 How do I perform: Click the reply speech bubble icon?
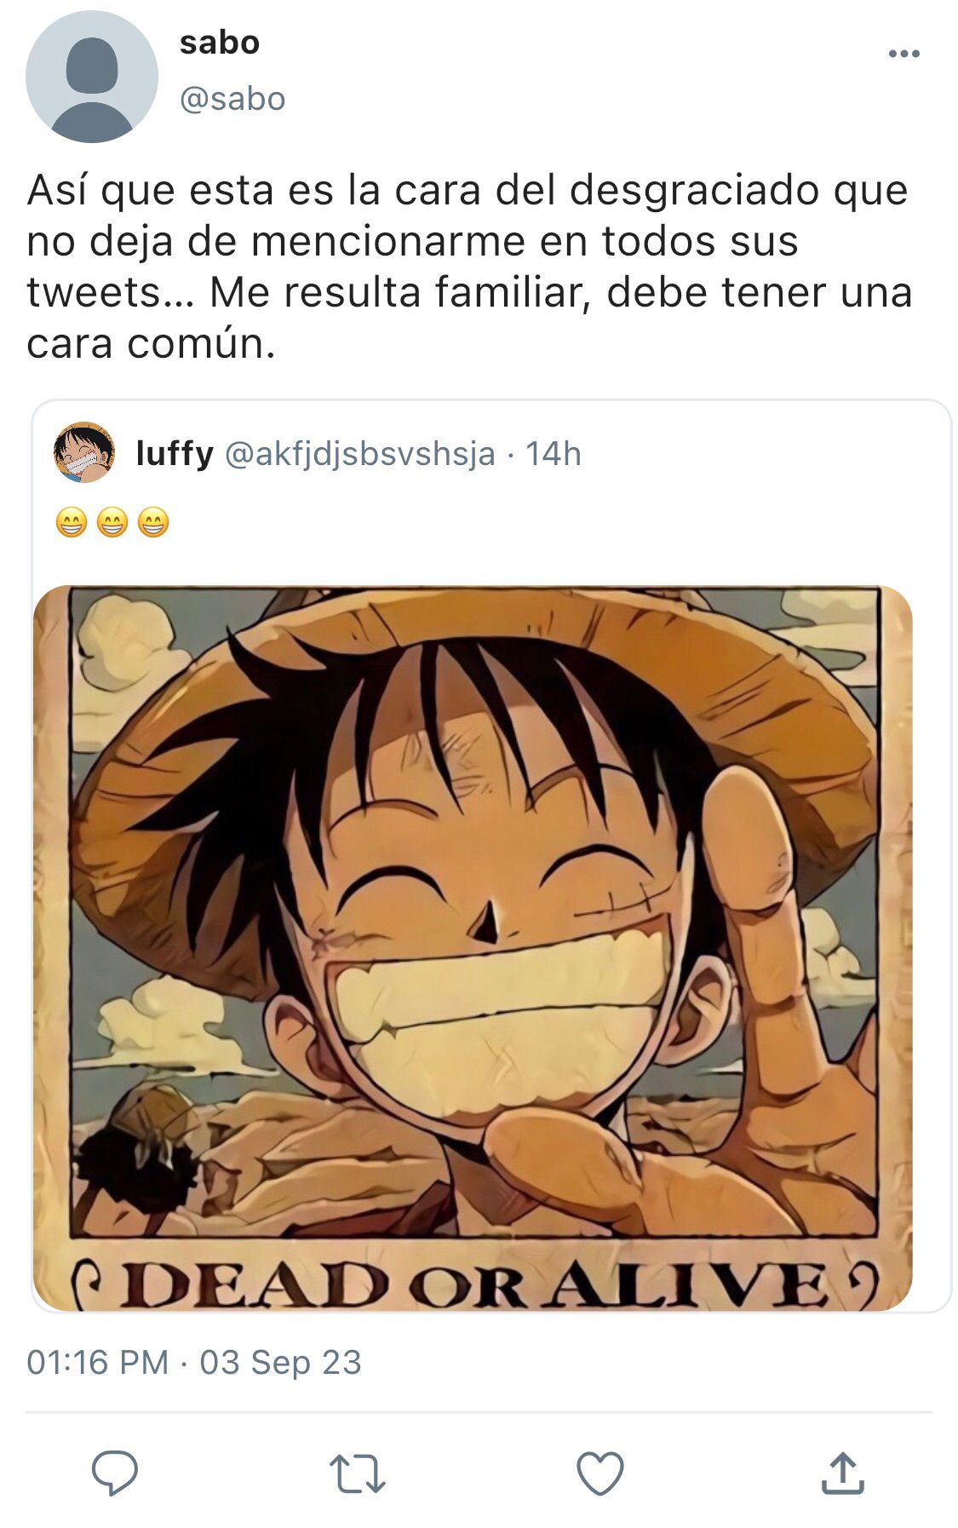115,1473
